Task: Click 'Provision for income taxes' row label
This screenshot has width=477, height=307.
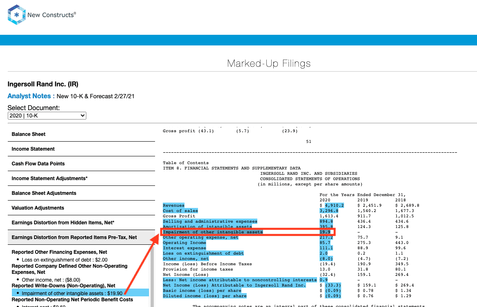Action: [198, 269]
